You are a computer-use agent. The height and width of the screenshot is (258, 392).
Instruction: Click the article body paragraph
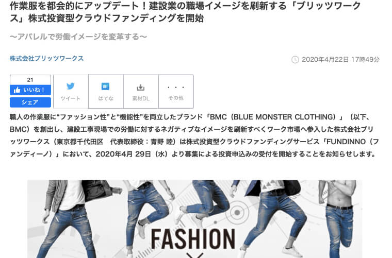[194, 135]
